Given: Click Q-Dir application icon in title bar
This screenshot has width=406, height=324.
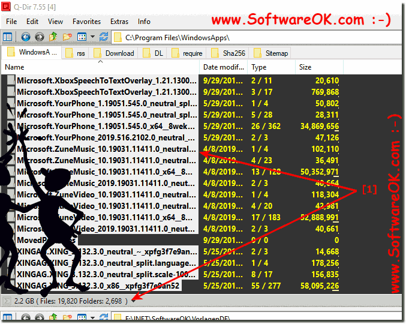Looking at the screenshot, I should [5, 7].
